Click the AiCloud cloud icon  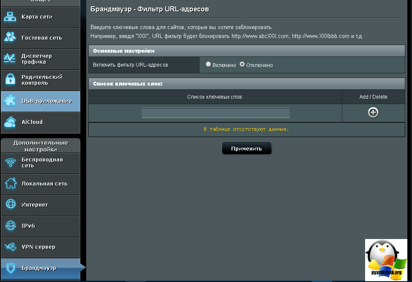10,122
